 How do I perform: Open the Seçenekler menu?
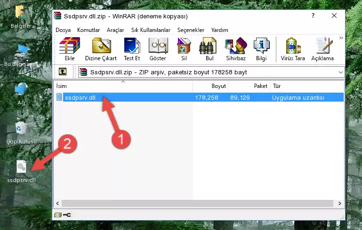pyautogui.click(x=191, y=30)
